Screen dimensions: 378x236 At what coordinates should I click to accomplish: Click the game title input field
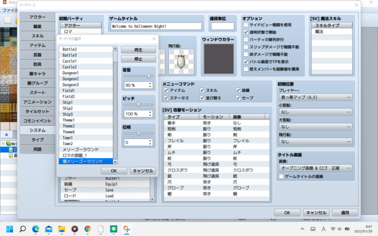tap(156, 26)
